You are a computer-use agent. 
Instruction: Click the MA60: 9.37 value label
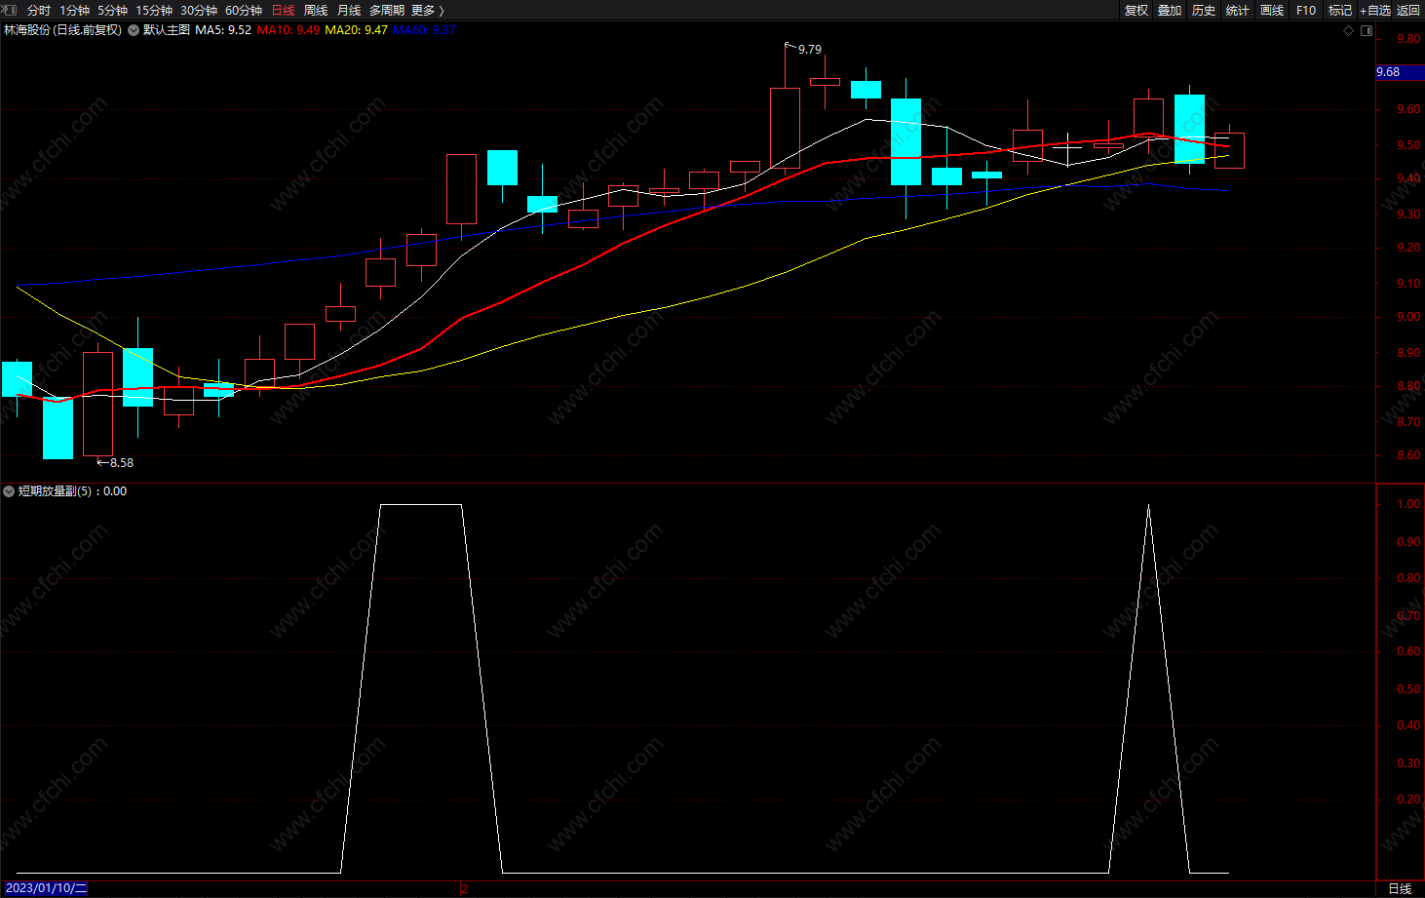tap(424, 30)
